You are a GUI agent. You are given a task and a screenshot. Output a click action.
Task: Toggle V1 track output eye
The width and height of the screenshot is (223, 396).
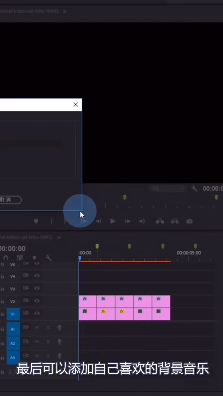point(37,314)
